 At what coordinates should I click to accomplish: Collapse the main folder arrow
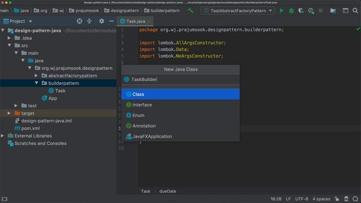point(16,53)
